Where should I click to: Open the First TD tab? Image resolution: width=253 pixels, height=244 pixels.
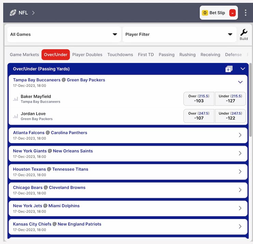point(146,54)
